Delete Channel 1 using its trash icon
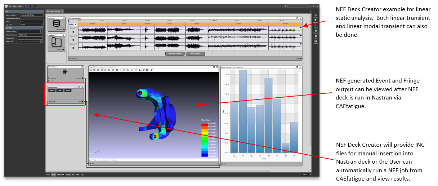 click(x=73, y=31)
